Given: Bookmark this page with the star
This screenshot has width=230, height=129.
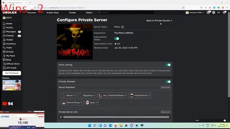Looking at the screenshot, I should (183, 8).
